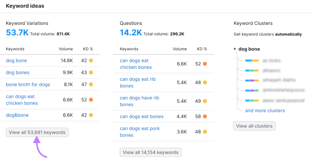Screen dimensions: 312x164
Task: Open the 'dog&bone' keyword link
Action: pyautogui.click(x=17, y=115)
